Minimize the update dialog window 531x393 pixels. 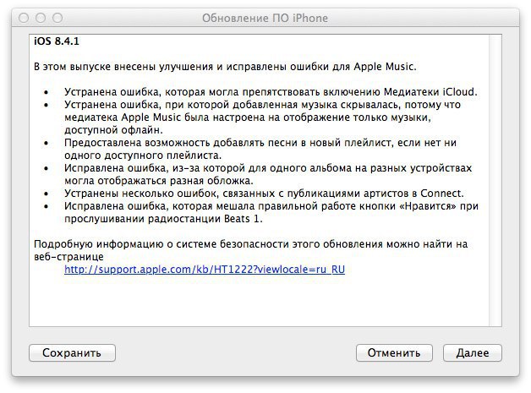coord(41,17)
